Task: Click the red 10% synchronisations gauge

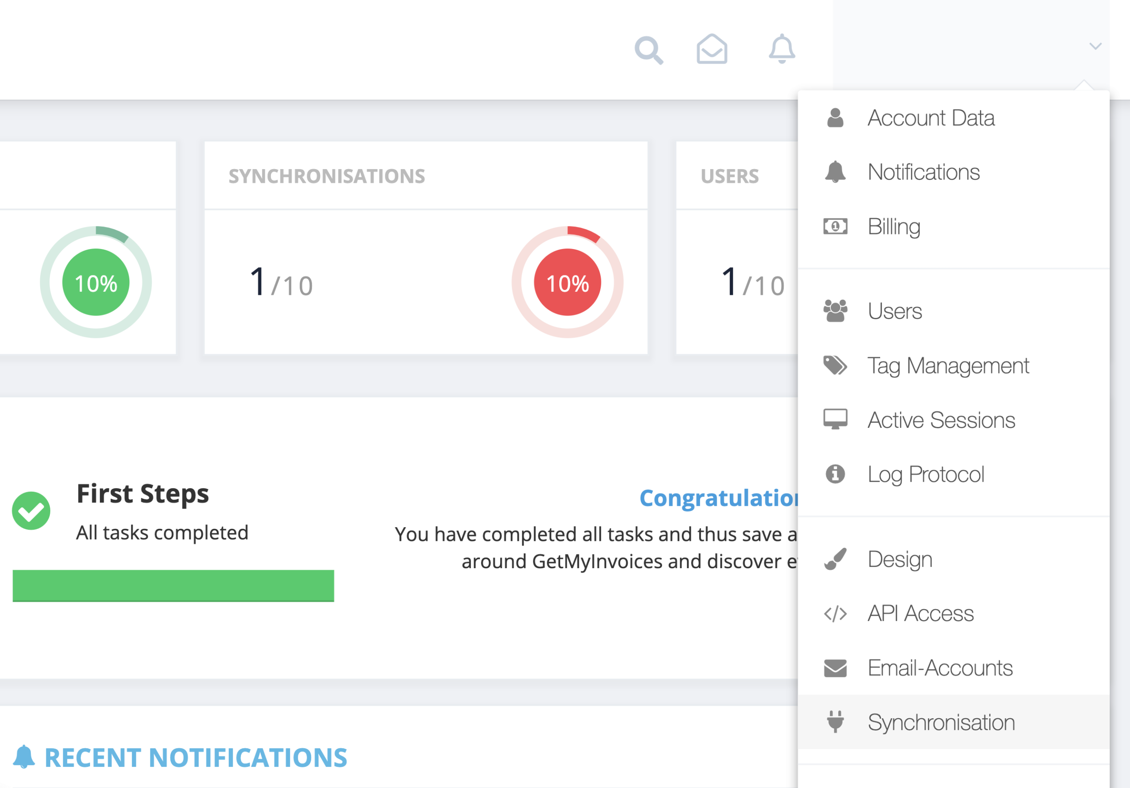Action: pos(568,282)
